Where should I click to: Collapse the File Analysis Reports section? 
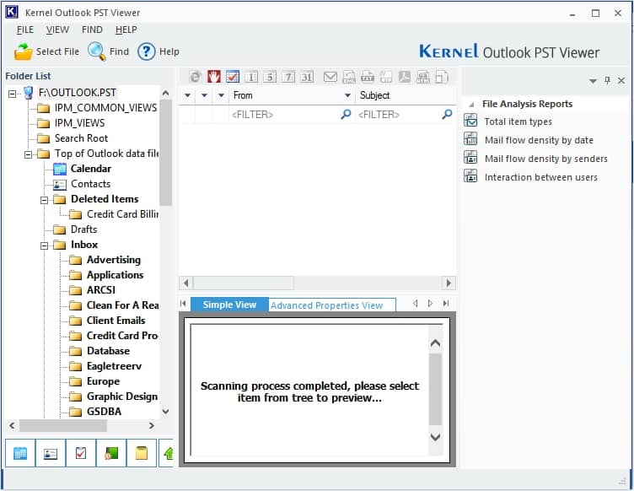coord(471,105)
